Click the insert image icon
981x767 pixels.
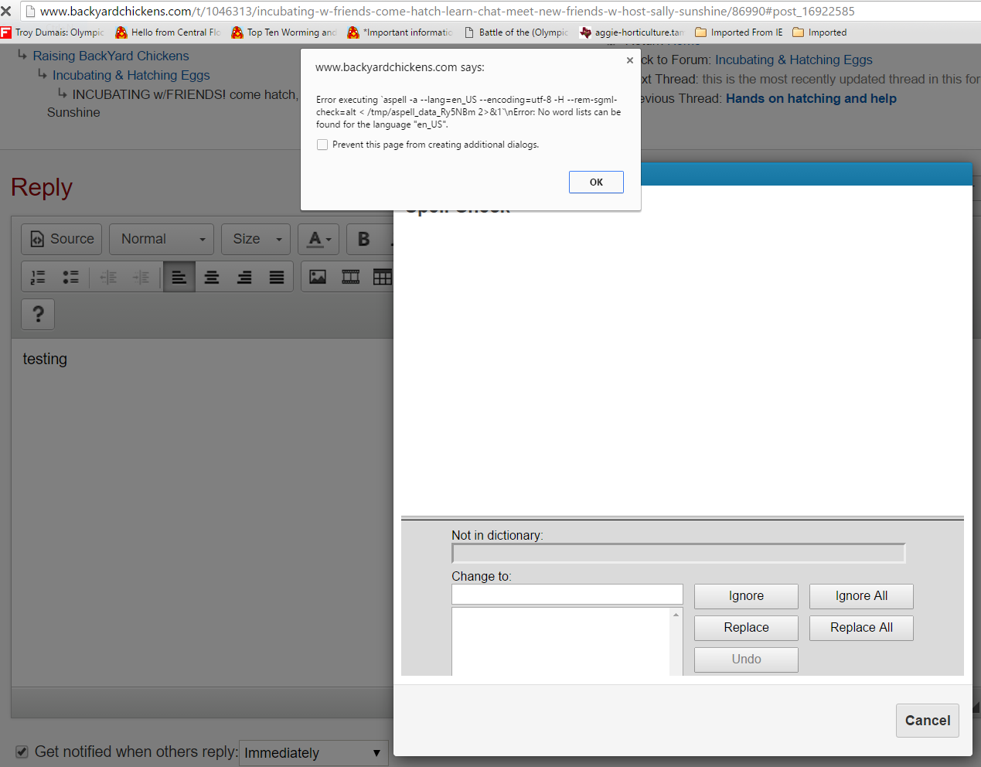[x=318, y=277]
